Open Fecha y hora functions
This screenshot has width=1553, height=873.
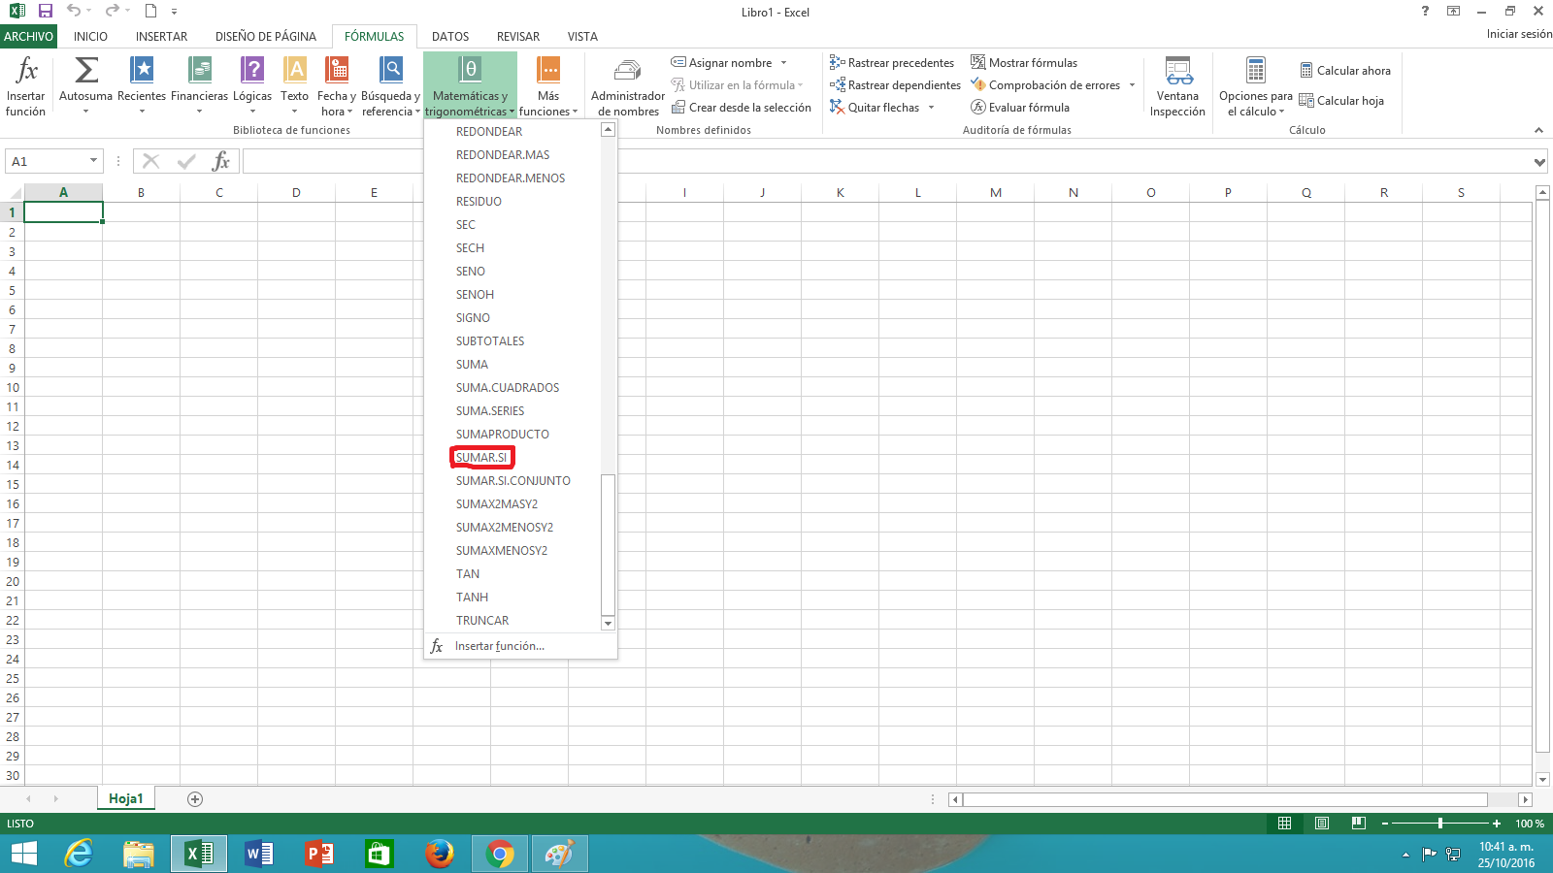(336, 85)
